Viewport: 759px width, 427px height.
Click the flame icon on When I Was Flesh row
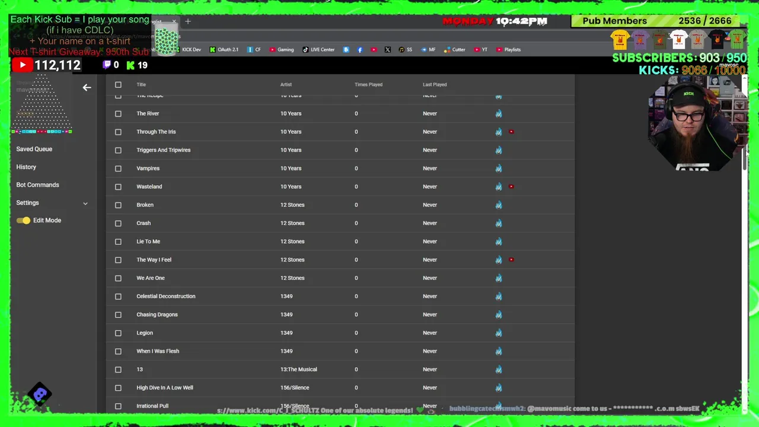(x=499, y=351)
